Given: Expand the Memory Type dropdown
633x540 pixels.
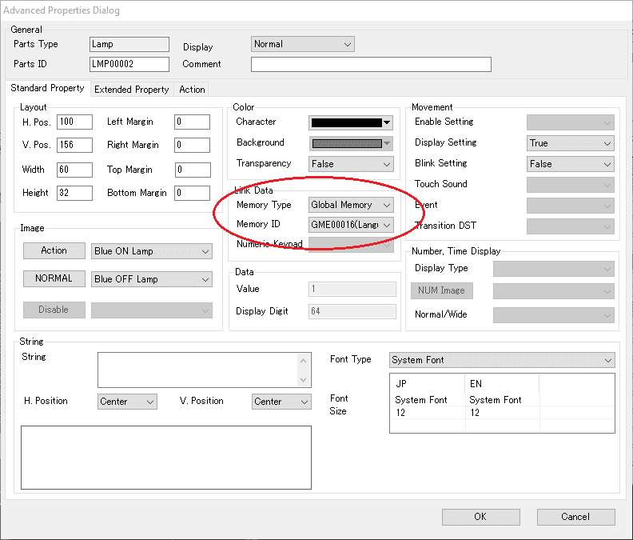Looking at the screenshot, I should tap(351, 205).
